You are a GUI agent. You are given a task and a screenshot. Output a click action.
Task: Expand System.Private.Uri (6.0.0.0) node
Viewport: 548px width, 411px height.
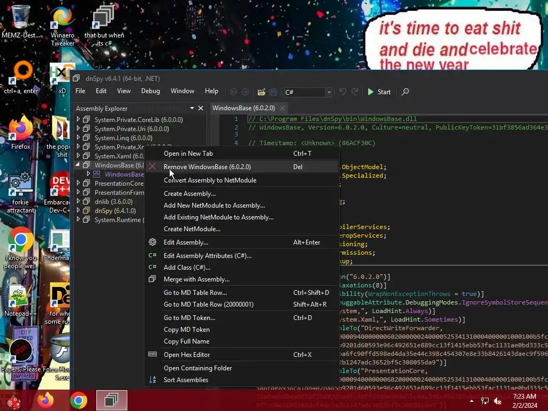pyautogui.click(x=78, y=128)
